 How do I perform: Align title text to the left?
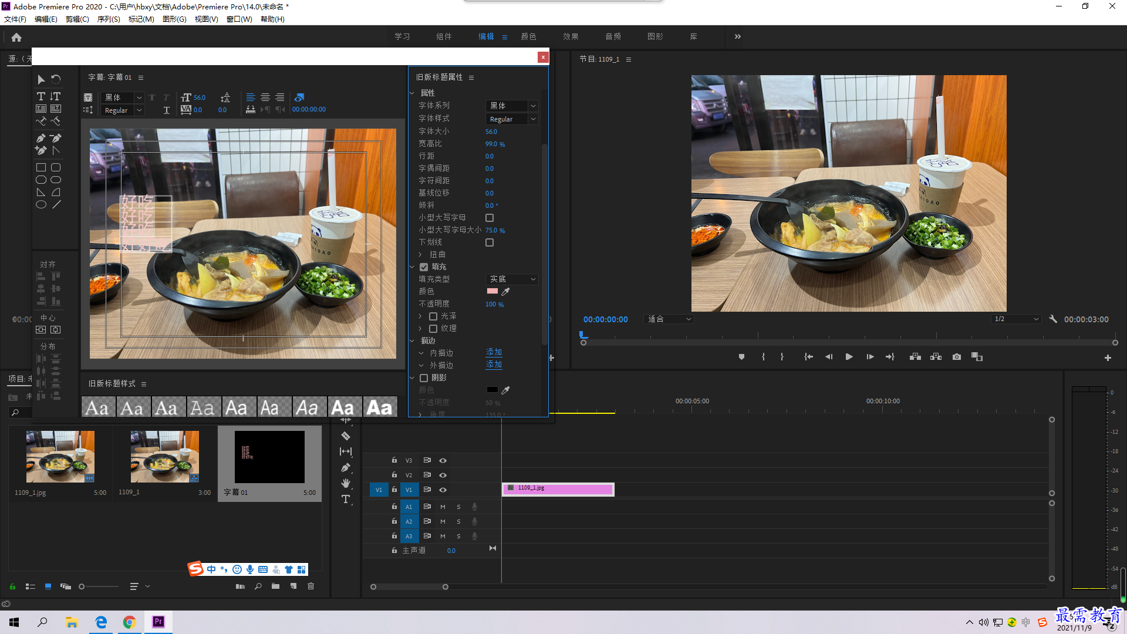click(251, 97)
